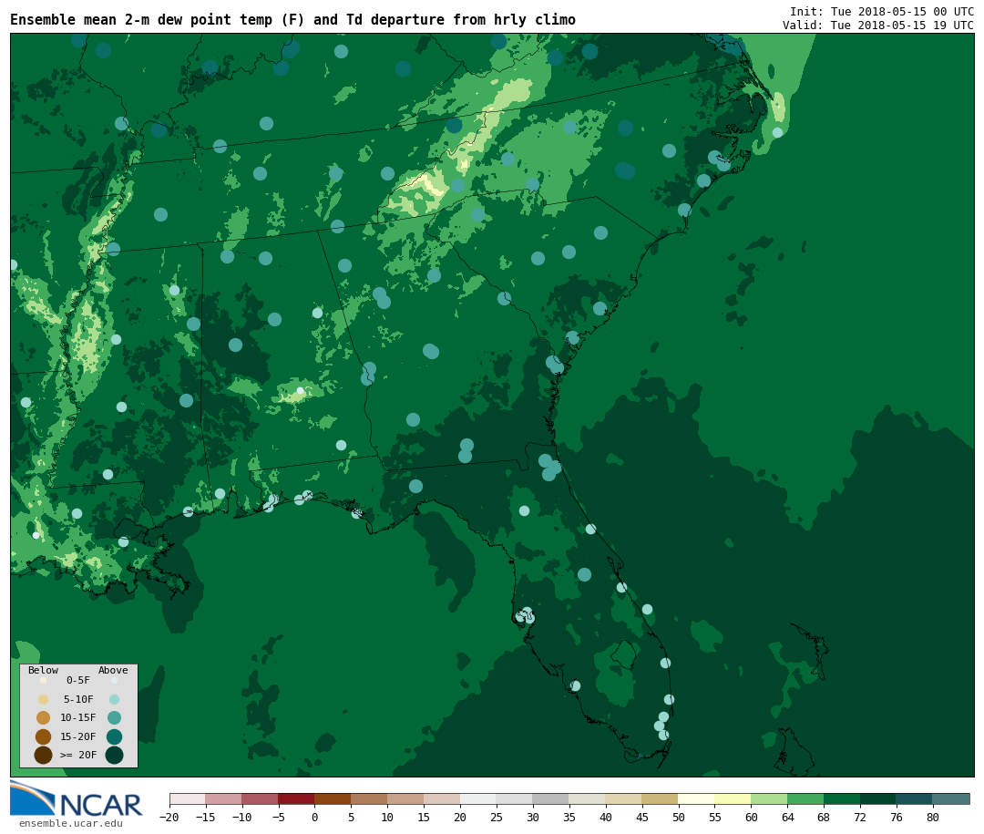Click the '64' colorbar tick label
The image size is (984, 834).
[x=787, y=817]
